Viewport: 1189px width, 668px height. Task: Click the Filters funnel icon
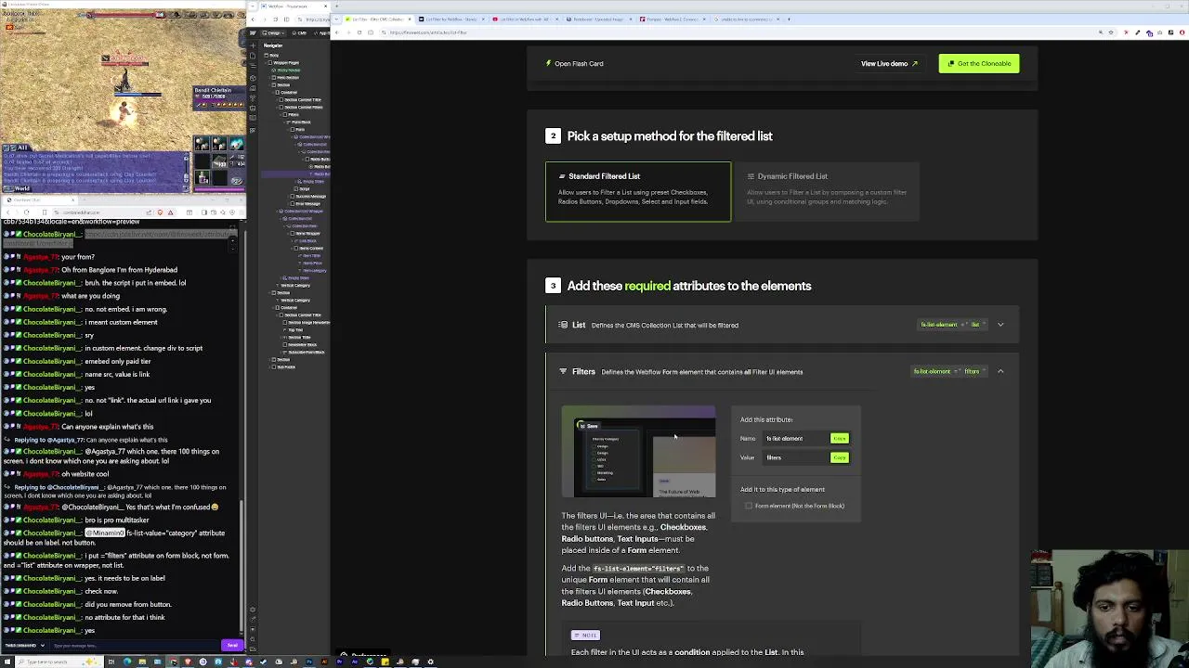[x=563, y=371]
